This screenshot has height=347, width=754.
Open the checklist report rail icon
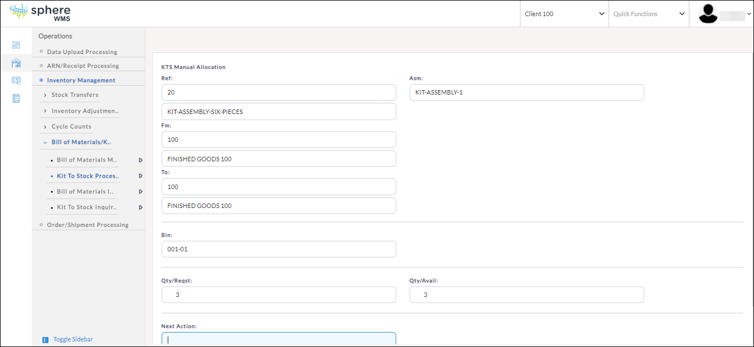[16, 98]
